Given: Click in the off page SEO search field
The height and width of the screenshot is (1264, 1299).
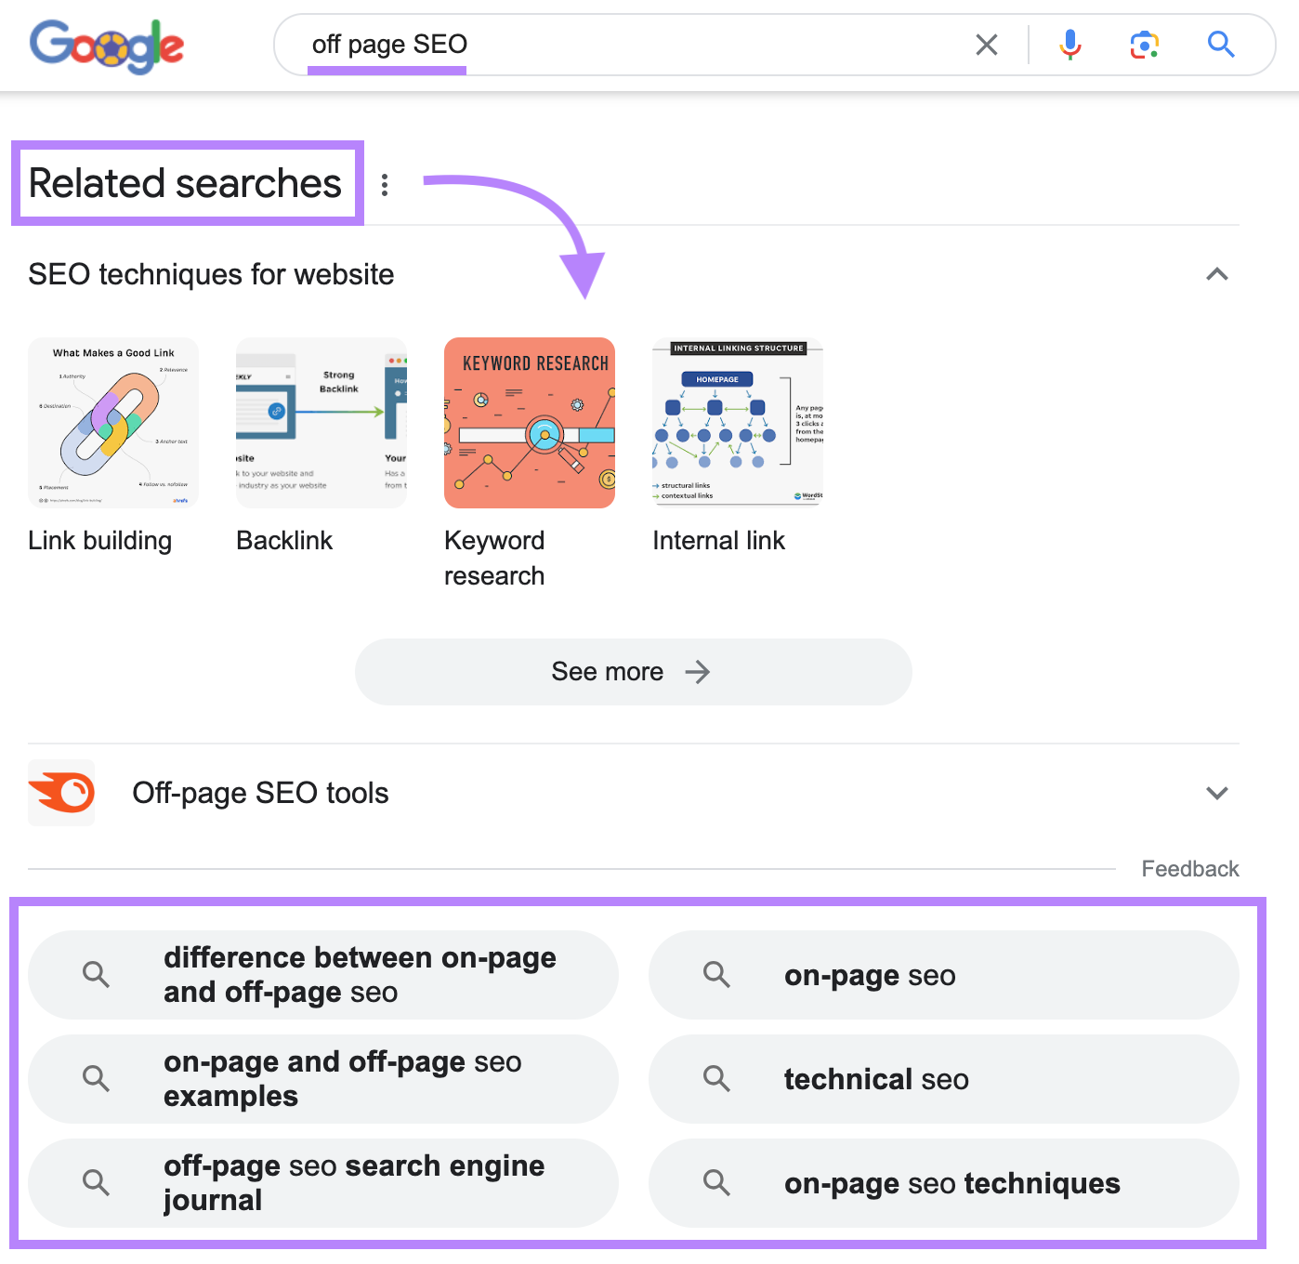Looking at the screenshot, I should point(613,45).
